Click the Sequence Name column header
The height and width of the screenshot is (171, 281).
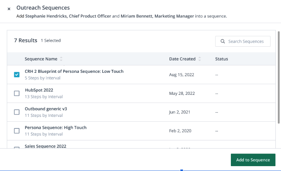pos(41,59)
